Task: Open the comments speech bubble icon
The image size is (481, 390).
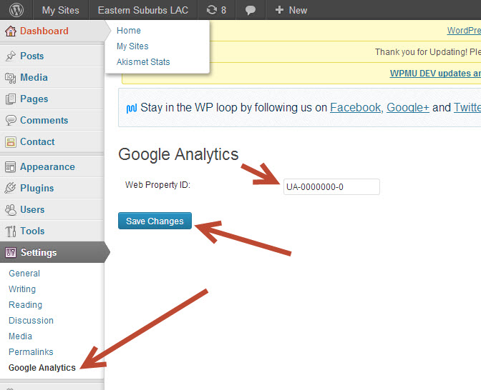Action: coord(251,10)
